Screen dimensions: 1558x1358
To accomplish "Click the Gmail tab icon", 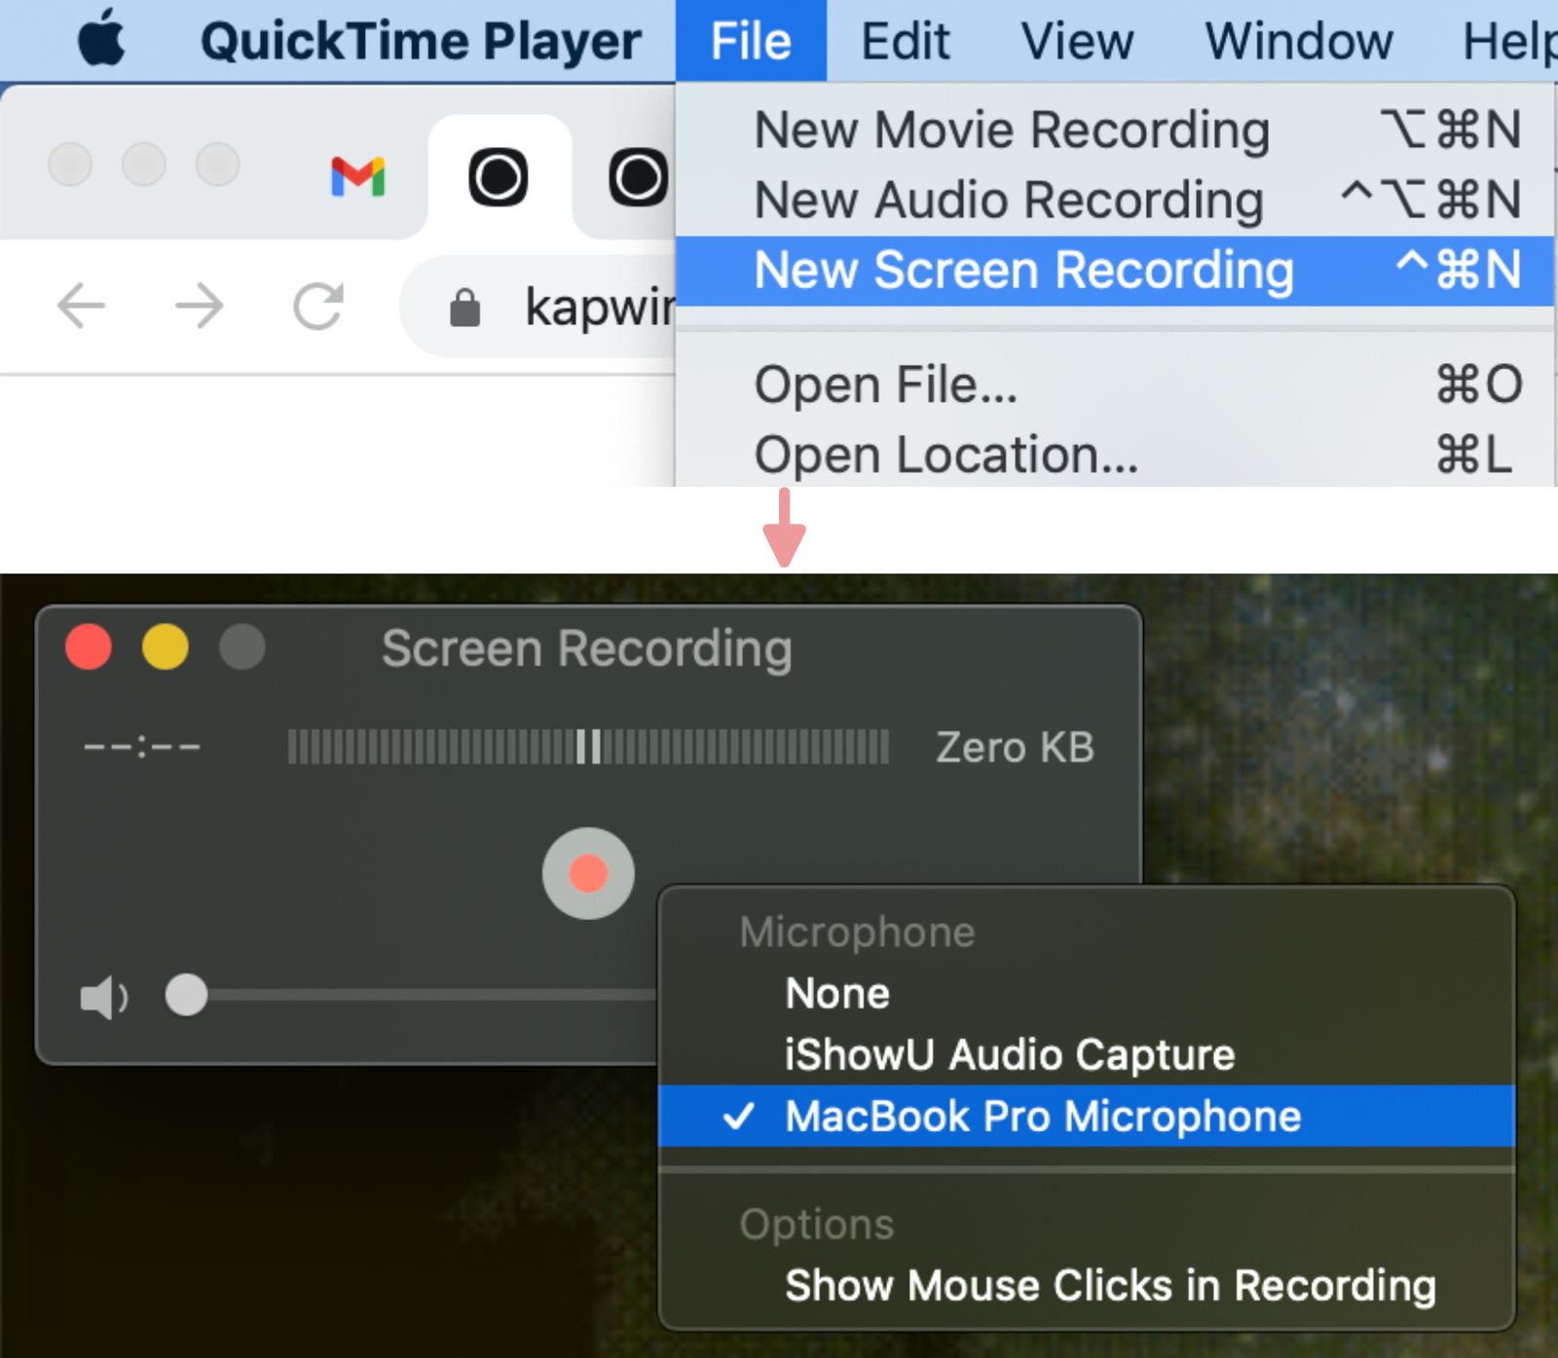I will [x=357, y=177].
